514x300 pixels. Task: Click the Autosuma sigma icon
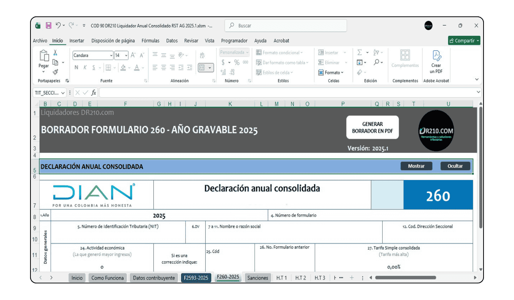click(x=359, y=52)
